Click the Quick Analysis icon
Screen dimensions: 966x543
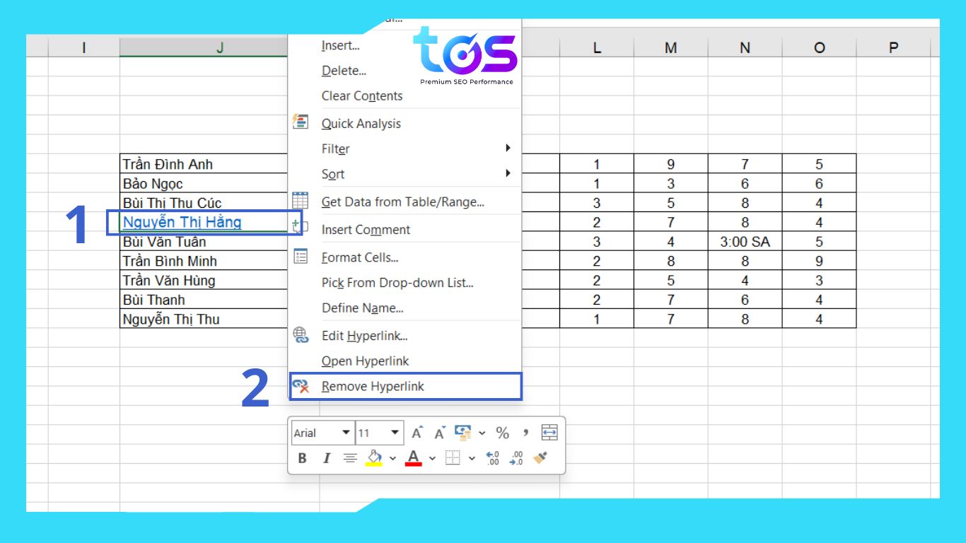click(x=301, y=122)
